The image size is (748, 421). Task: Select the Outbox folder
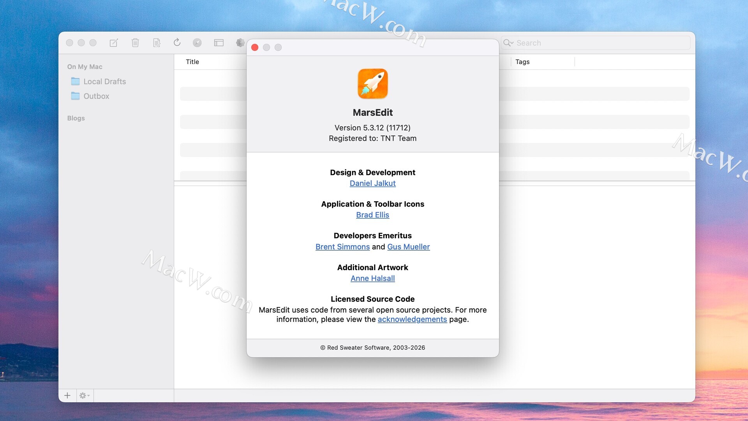tap(96, 96)
